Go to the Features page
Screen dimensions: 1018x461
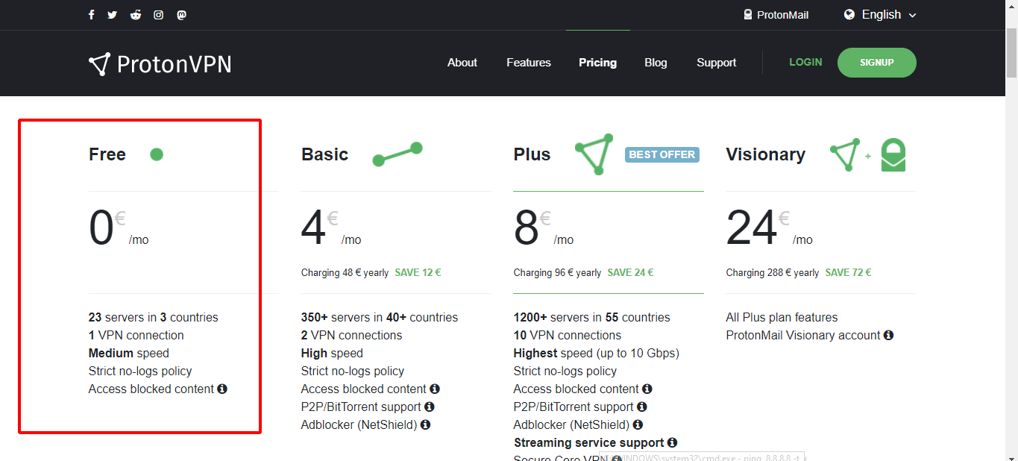[x=528, y=63]
